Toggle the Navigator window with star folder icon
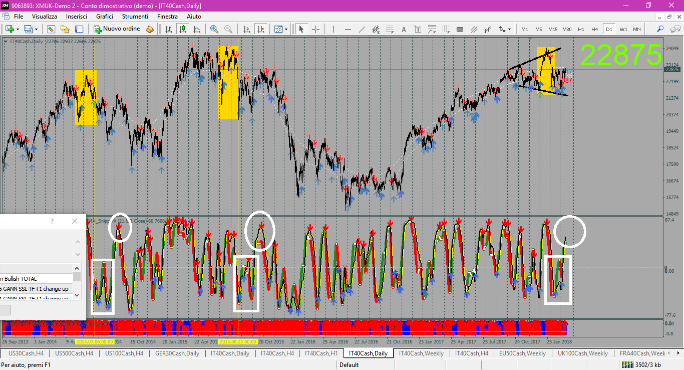This screenshot has width=684, height=370. pyautogui.click(x=65, y=29)
